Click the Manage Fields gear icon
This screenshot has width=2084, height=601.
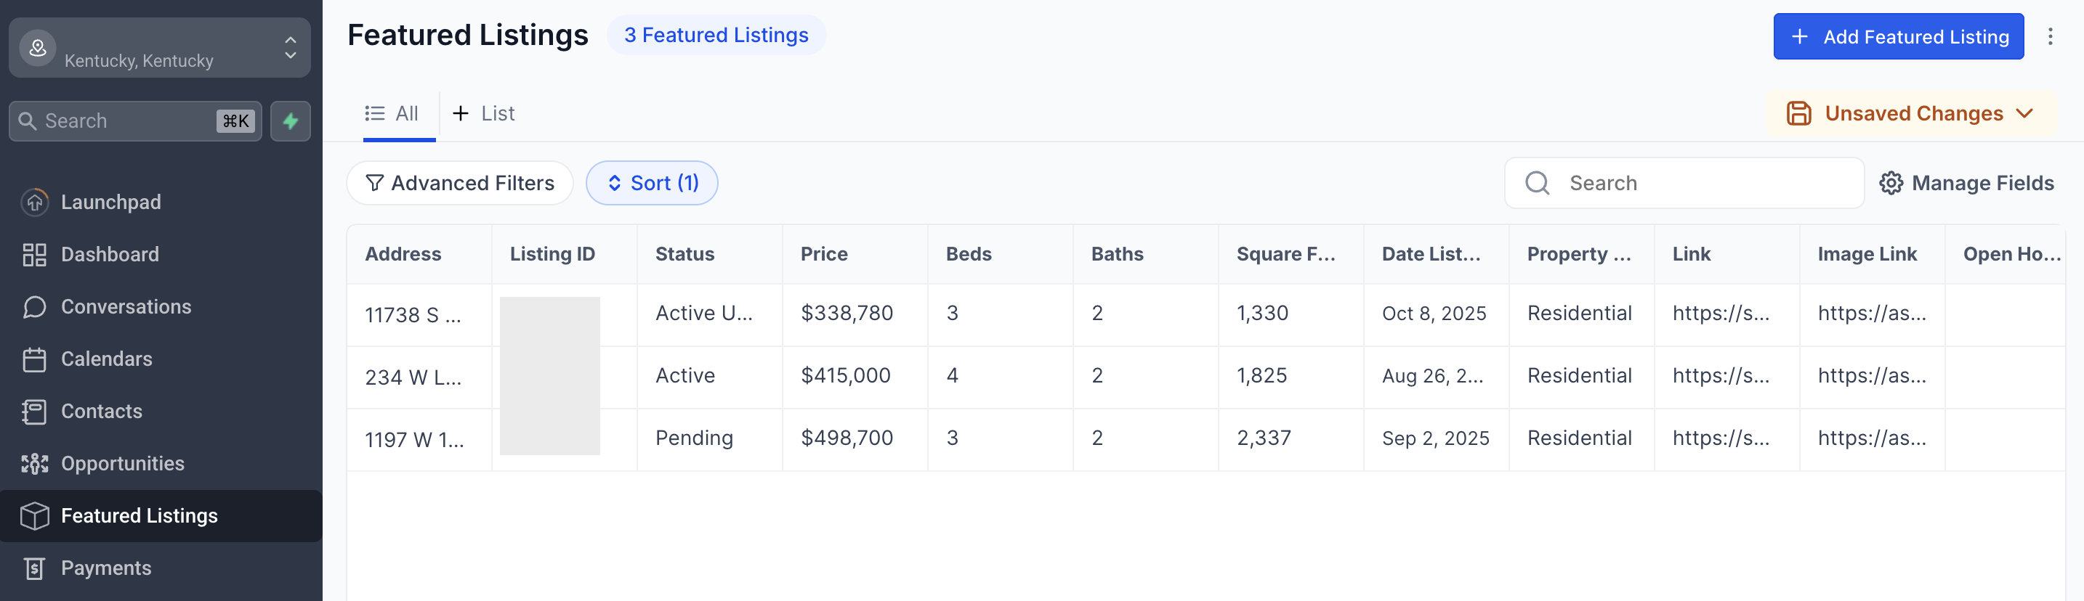click(1891, 184)
